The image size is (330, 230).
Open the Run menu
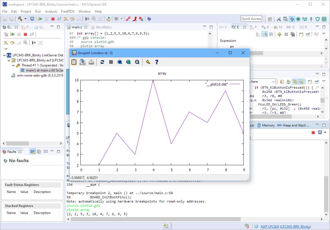pos(38,11)
